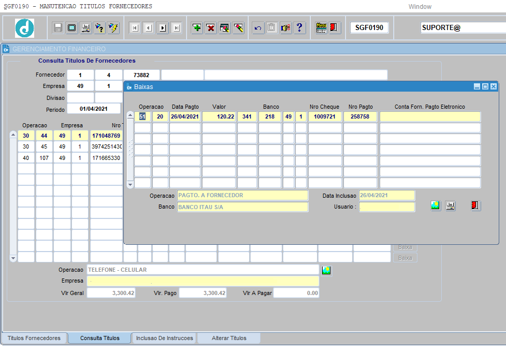Click the cell with value 107
506x353 pixels.
44,158
